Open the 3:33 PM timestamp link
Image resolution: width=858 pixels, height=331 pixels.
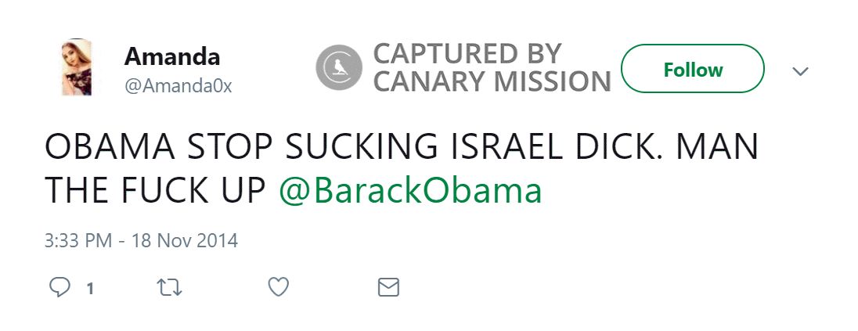click(x=79, y=239)
